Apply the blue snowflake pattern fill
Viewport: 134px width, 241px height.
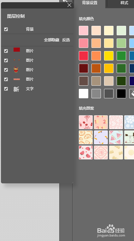[x=129, y=122]
